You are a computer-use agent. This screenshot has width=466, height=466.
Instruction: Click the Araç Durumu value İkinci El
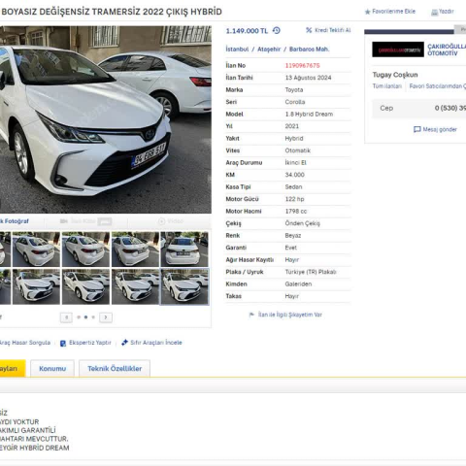(295, 163)
